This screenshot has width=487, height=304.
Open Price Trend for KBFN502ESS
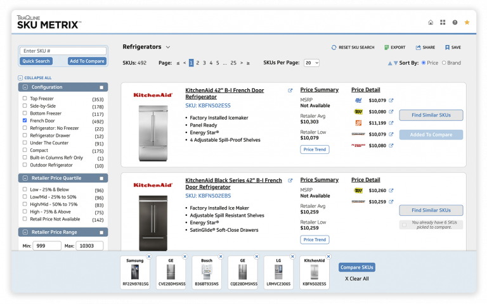tap(315, 149)
